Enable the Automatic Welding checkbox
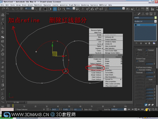 [x=137, y=70]
